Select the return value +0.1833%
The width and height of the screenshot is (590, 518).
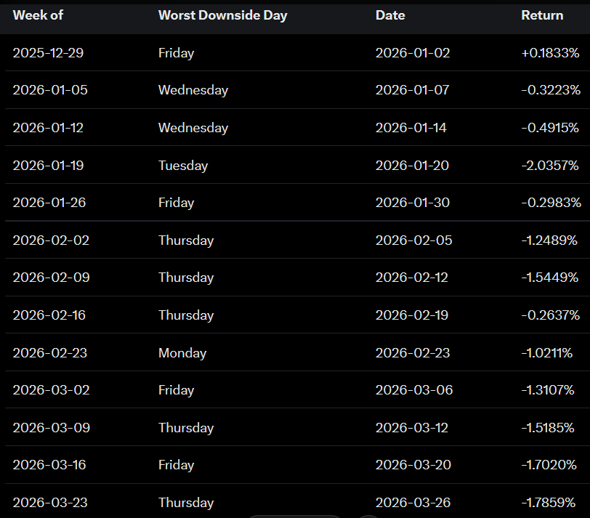tap(550, 52)
